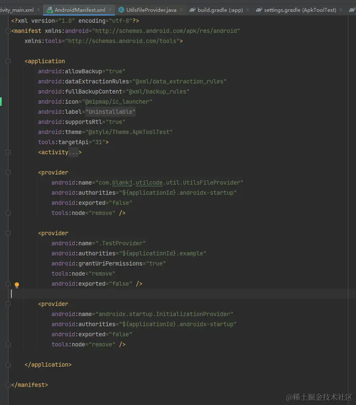Click the supportsRtl "true" value

(x=115, y=122)
